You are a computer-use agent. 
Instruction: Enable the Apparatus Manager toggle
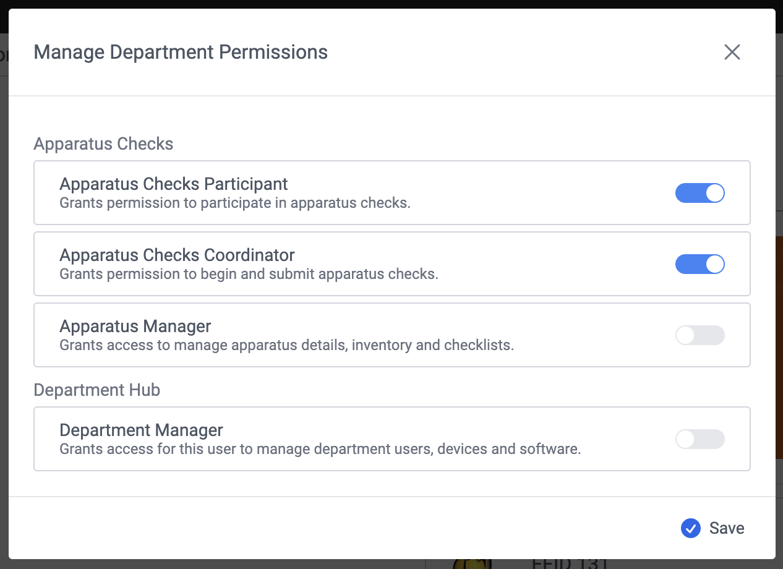click(x=700, y=335)
